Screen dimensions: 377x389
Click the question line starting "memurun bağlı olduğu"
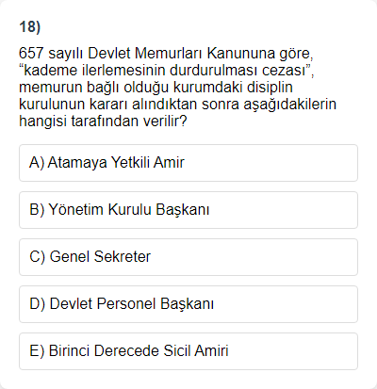click(x=156, y=88)
